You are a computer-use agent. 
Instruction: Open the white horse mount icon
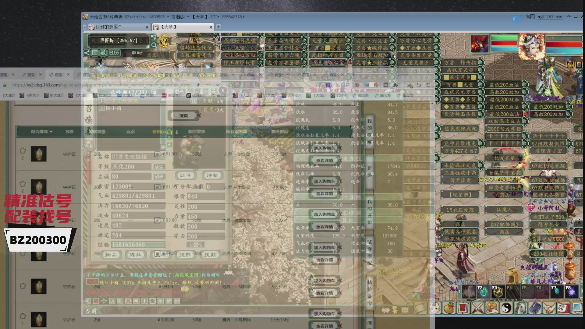[x=520, y=308]
